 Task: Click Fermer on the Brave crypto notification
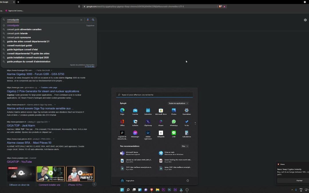click(x=299, y=180)
